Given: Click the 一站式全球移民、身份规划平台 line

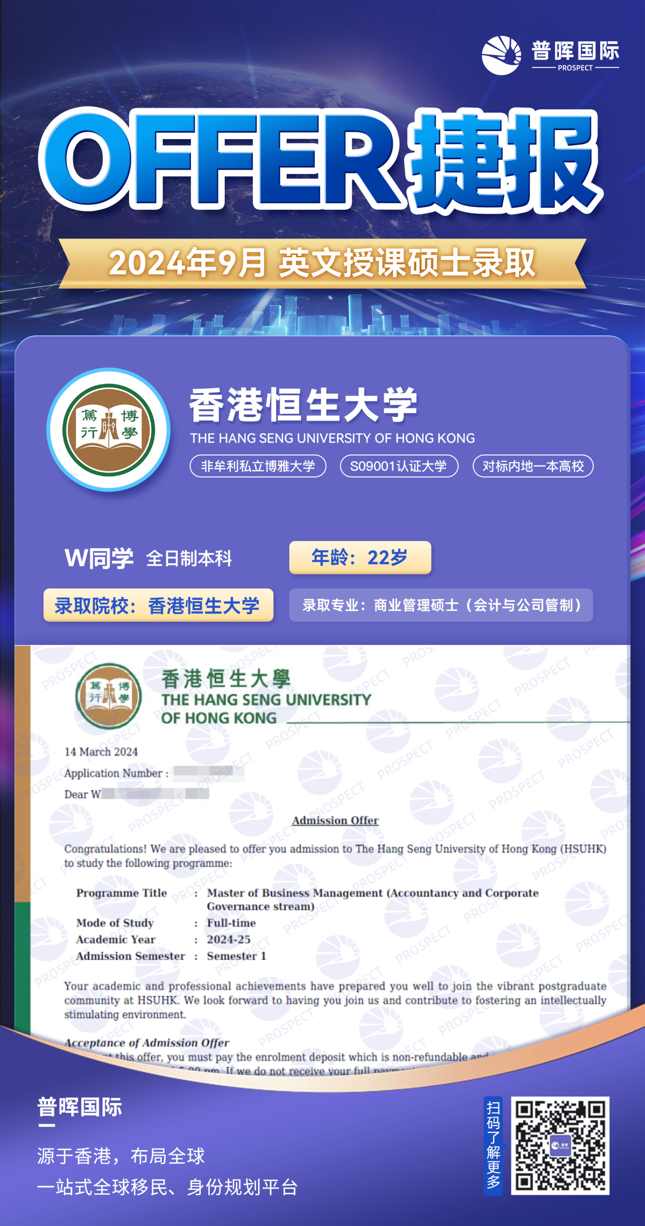Looking at the screenshot, I should 167,1187.
